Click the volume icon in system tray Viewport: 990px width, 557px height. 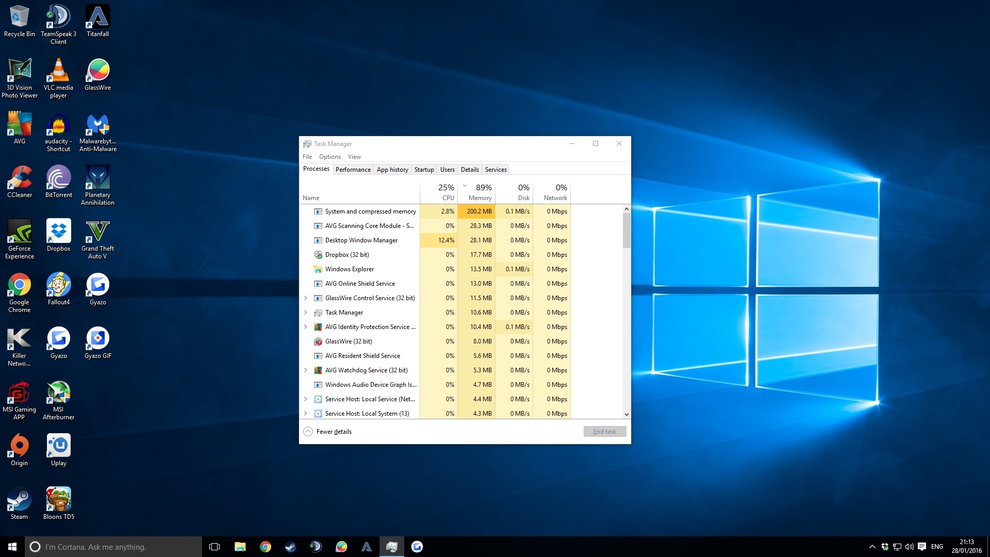(909, 547)
